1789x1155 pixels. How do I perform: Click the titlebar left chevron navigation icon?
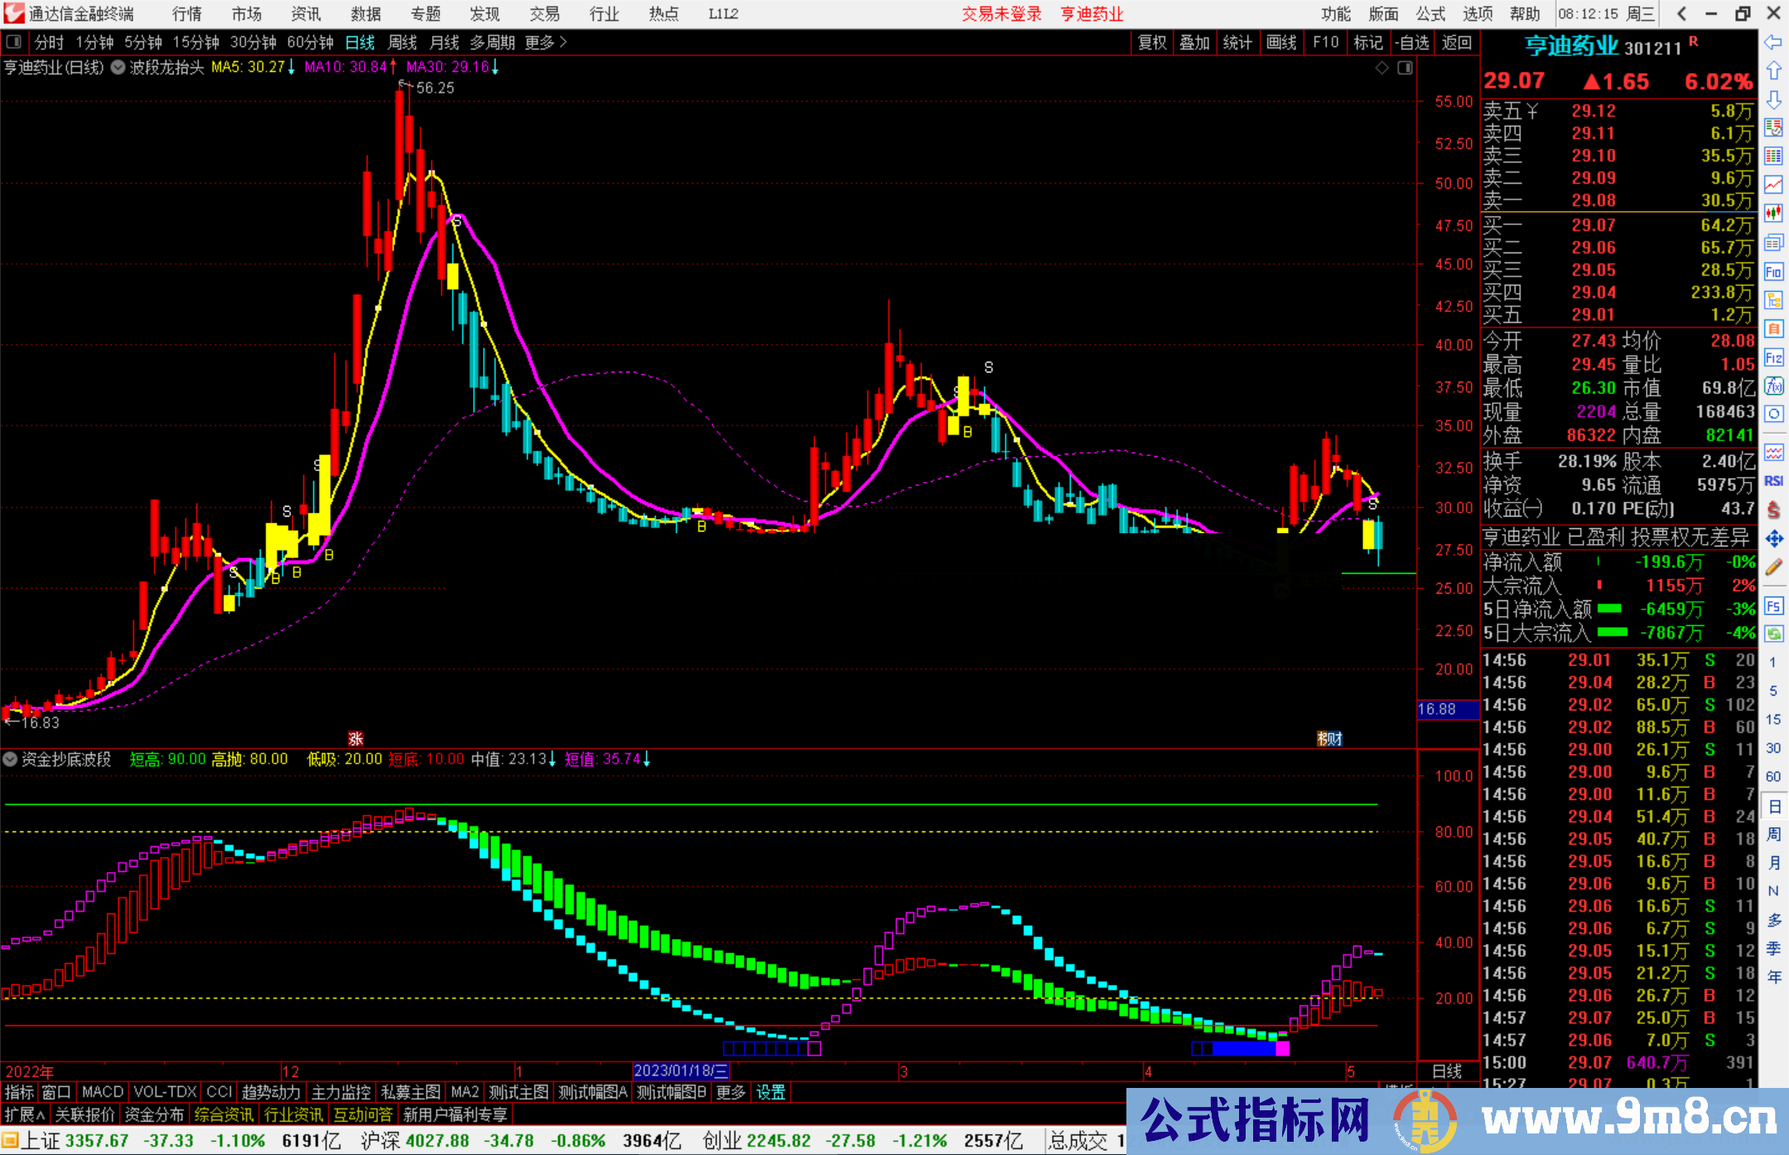(x=1681, y=13)
